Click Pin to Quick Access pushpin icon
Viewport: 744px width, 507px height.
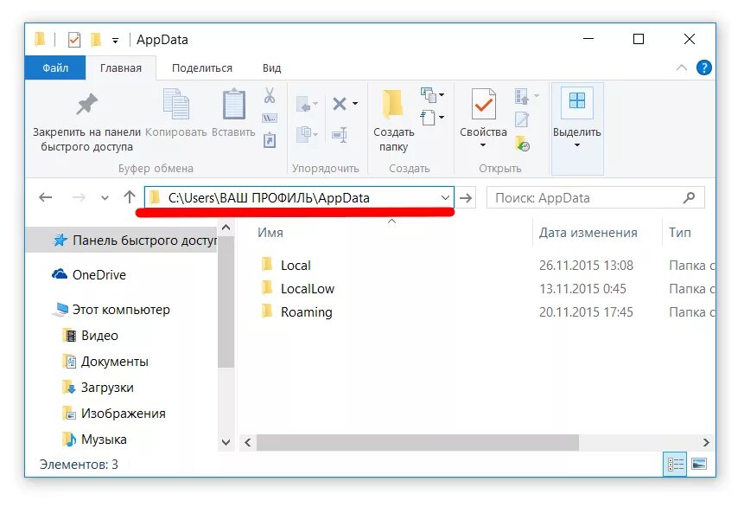coord(86,104)
